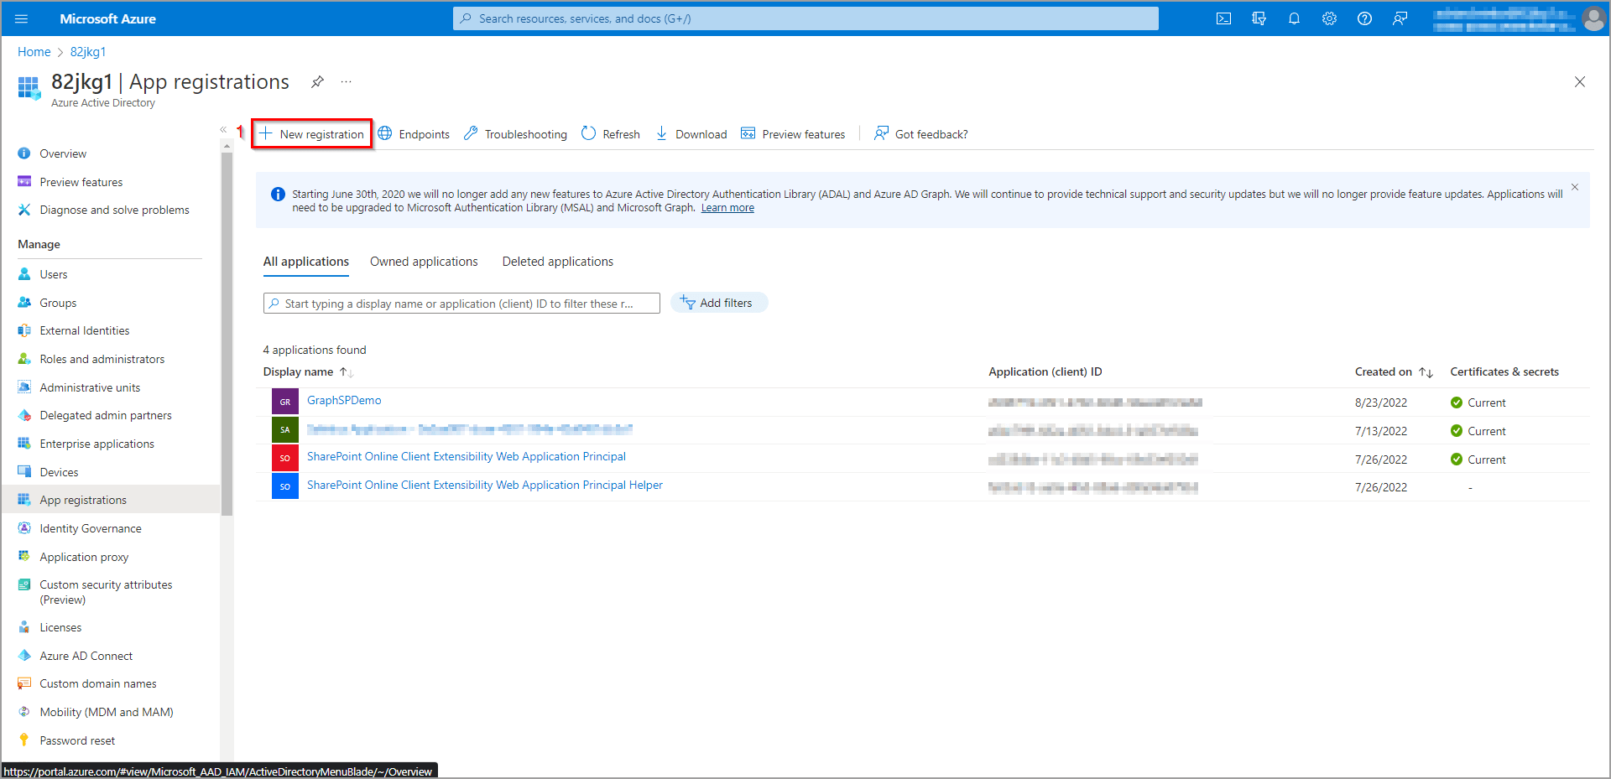Click the help question mark icon
The image size is (1611, 779).
(1364, 18)
